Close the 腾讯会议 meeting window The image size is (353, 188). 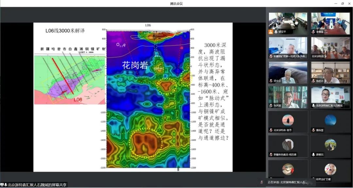[x=349, y=3]
